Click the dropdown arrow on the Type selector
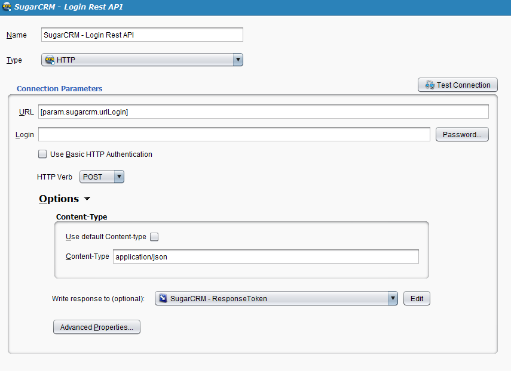 click(238, 60)
